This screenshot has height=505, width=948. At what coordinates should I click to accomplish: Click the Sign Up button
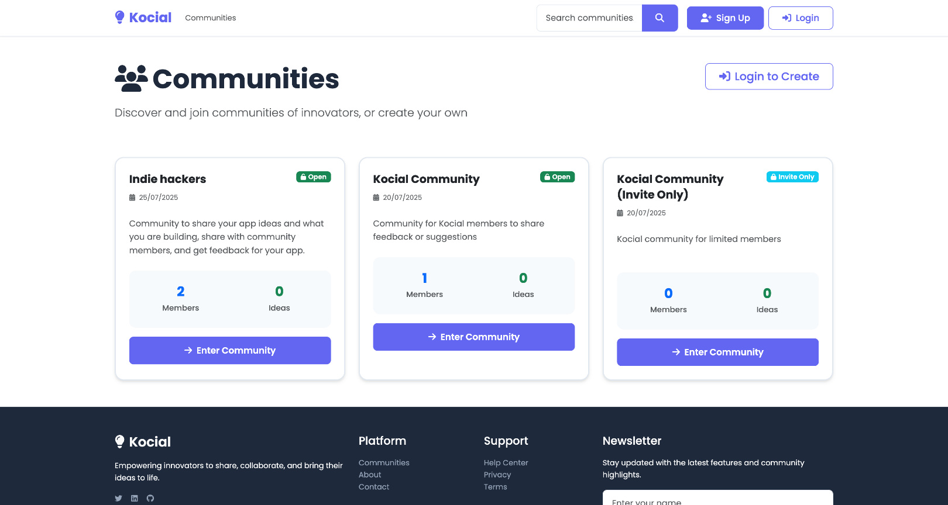point(725,18)
